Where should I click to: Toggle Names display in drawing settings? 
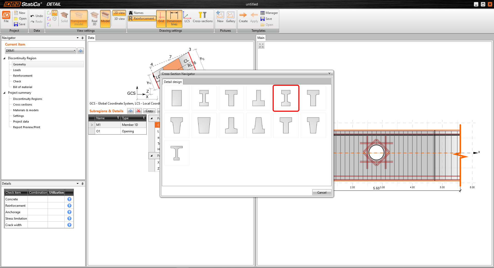pyautogui.click(x=136, y=13)
